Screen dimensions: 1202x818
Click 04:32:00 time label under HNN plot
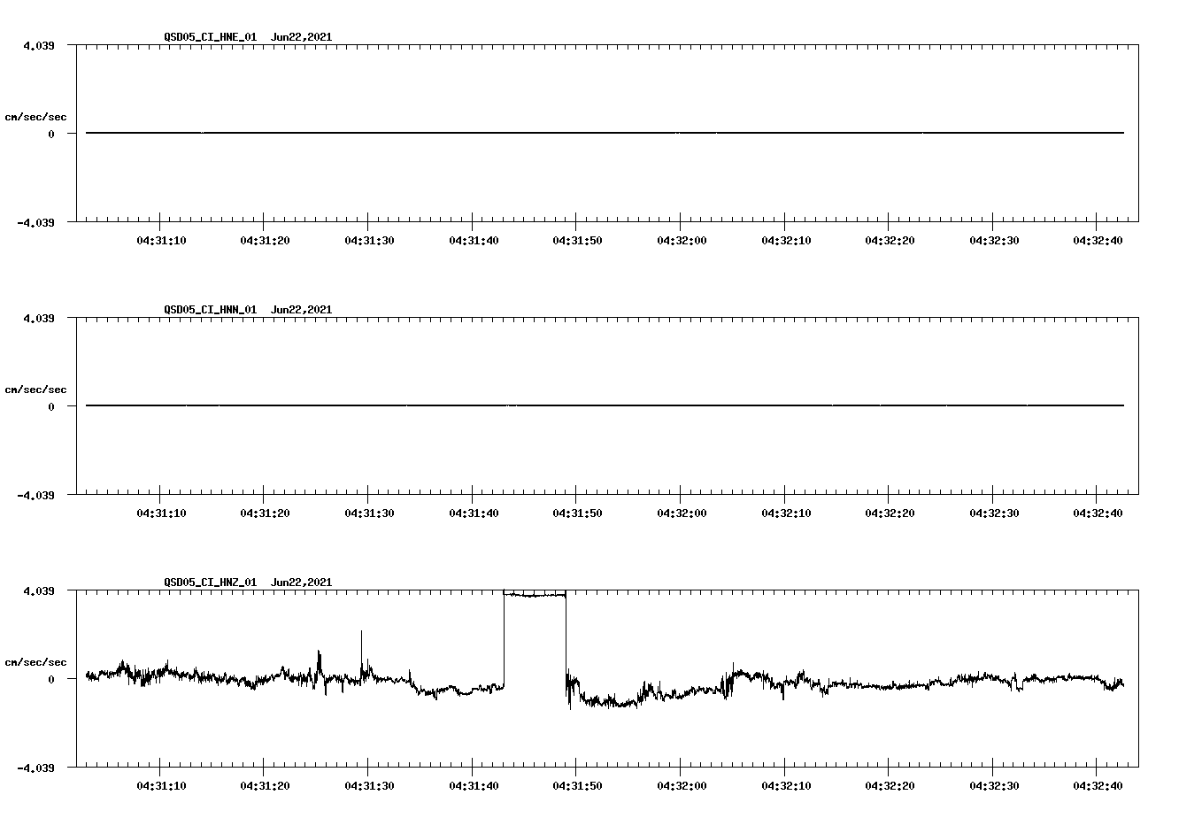point(681,513)
